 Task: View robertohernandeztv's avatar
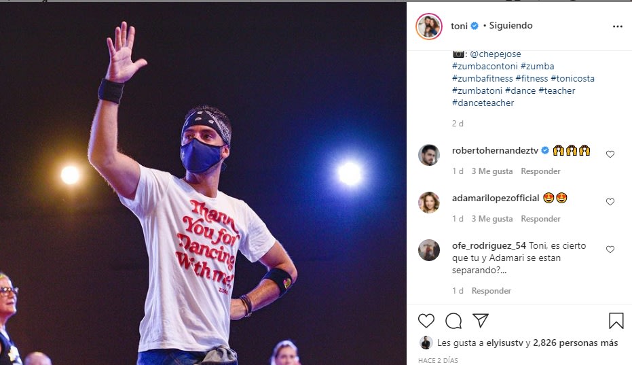pyautogui.click(x=429, y=155)
